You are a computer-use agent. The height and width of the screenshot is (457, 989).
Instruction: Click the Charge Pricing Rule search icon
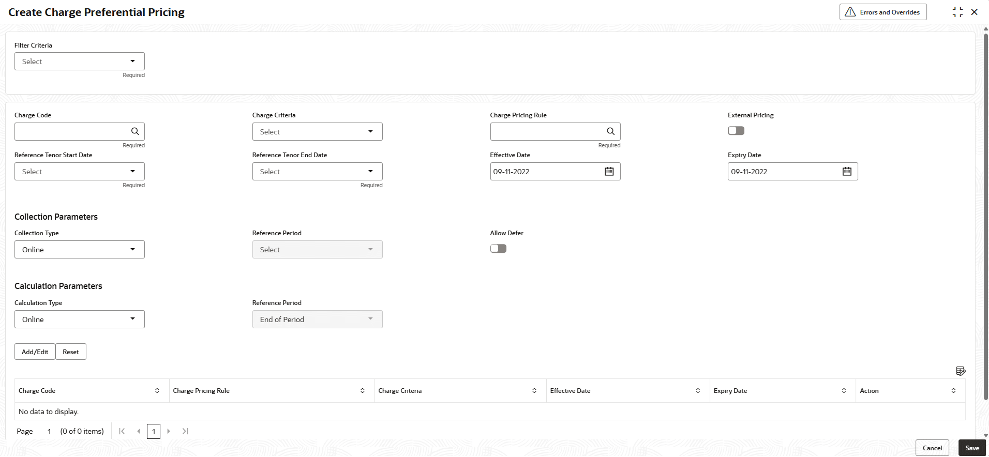pos(610,131)
